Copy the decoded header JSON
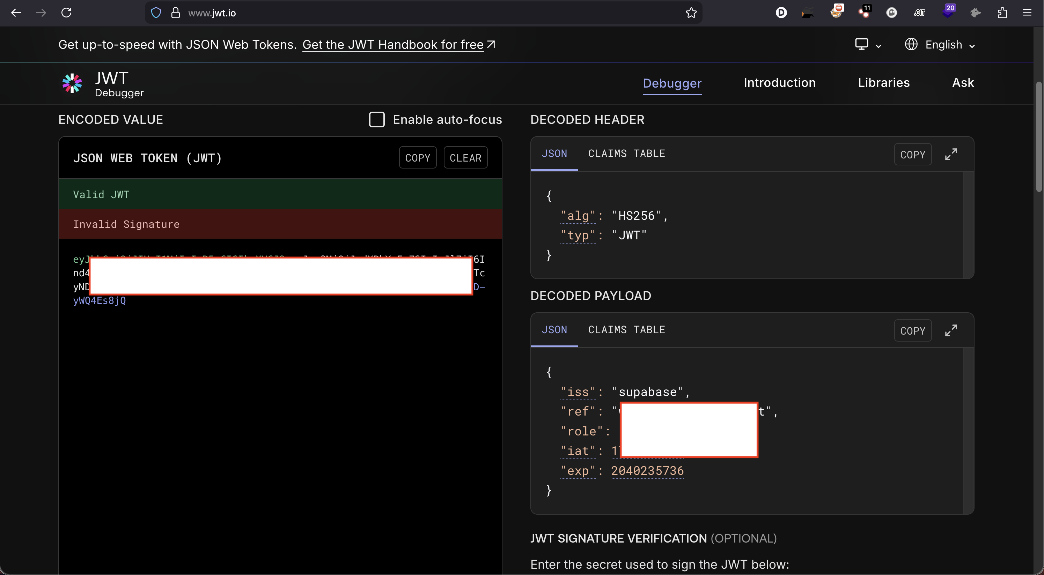The image size is (1044, 575). click(912, 154)
